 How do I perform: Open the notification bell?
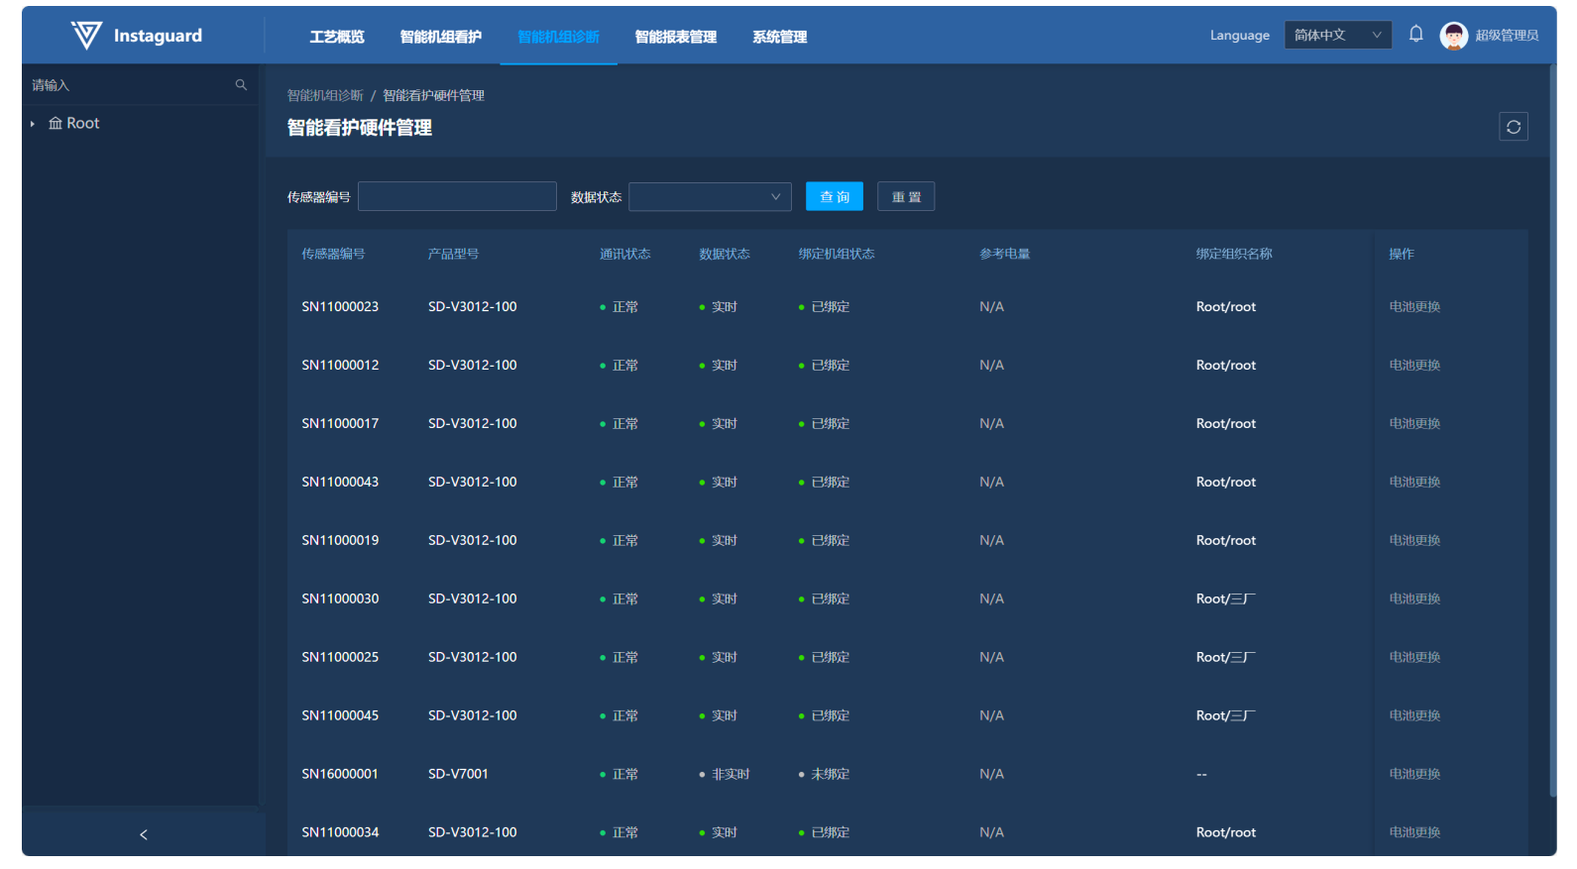coord(1415,35)
